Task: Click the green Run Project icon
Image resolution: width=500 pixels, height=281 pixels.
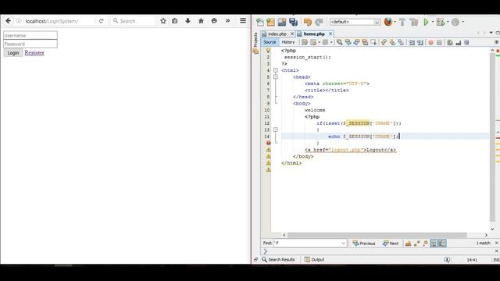Action: (x=426, y=22)
